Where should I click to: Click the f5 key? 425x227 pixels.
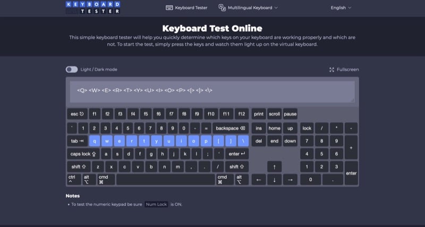146,114
